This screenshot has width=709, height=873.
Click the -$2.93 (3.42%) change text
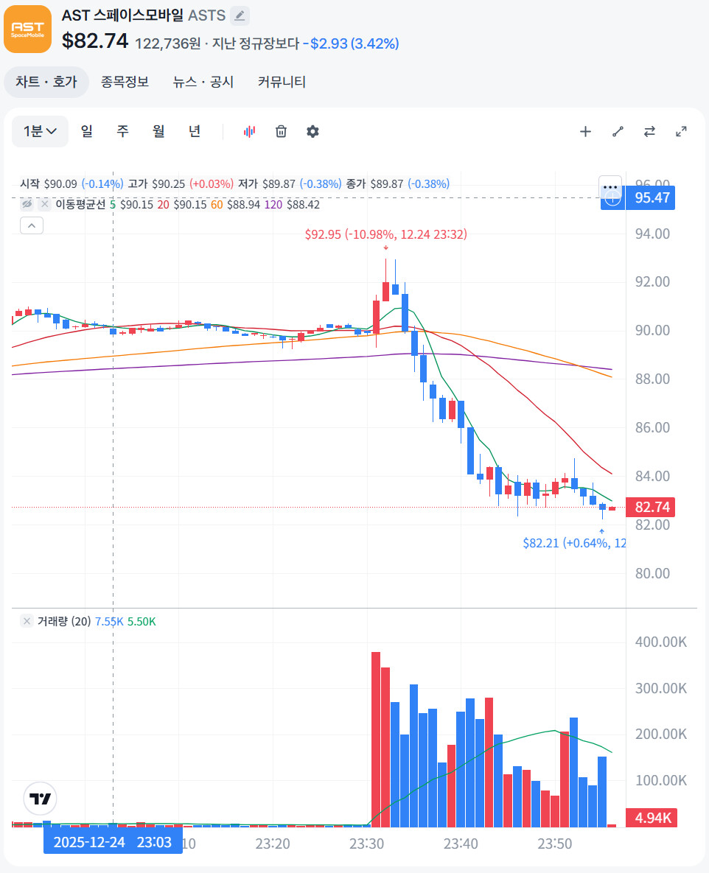tap(351, 43)
